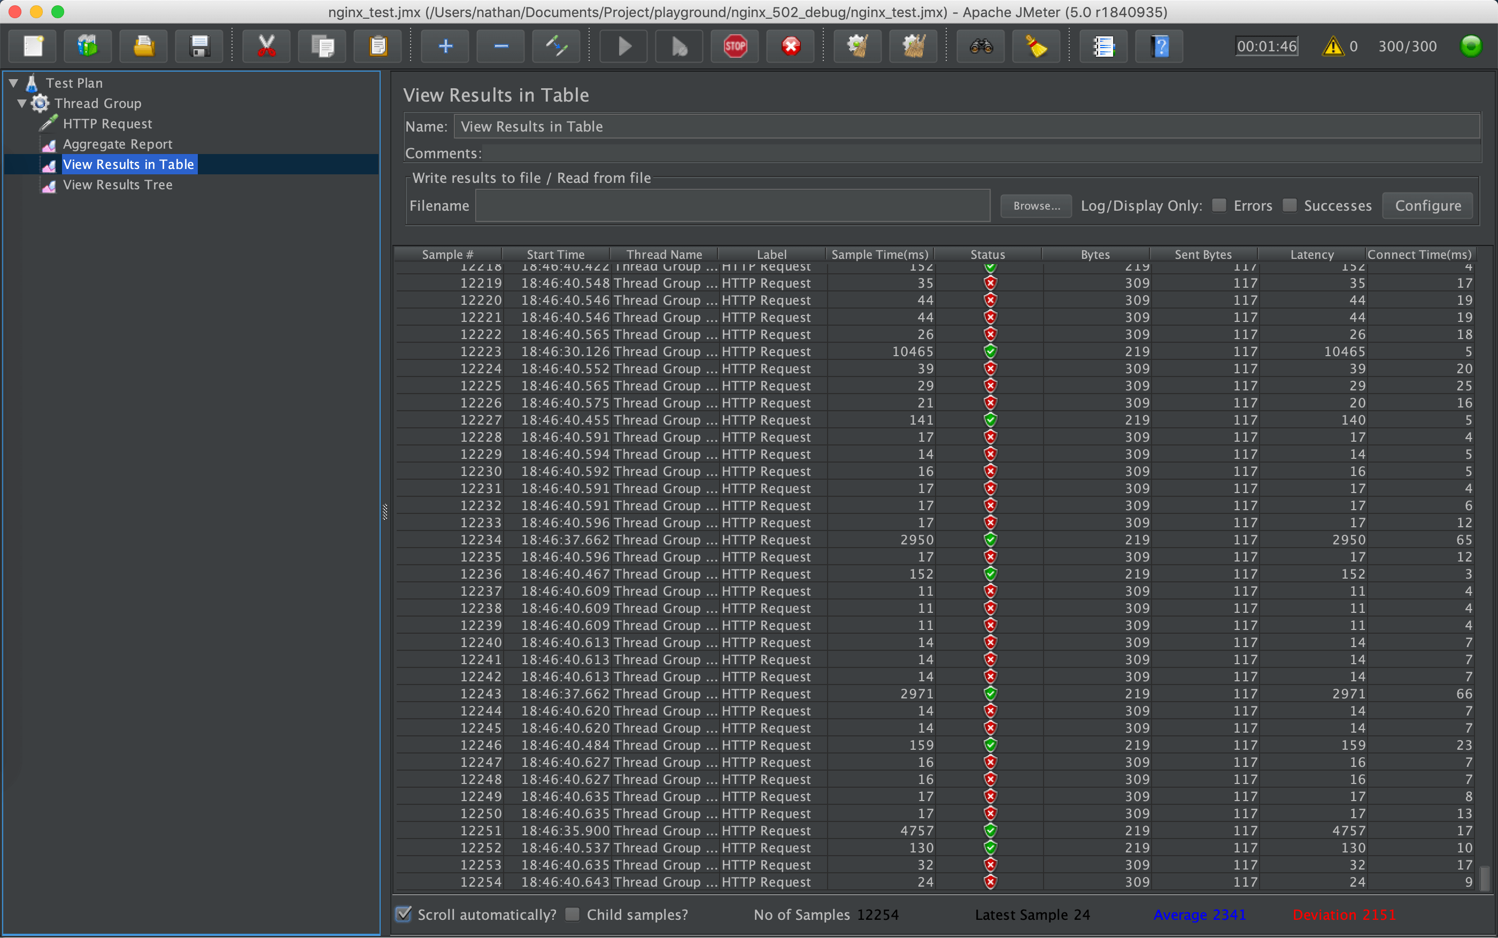The width and height of the screenshot is (1498, 938).
Task: Click the Filename input field
Action: click(x=732, y=205)
